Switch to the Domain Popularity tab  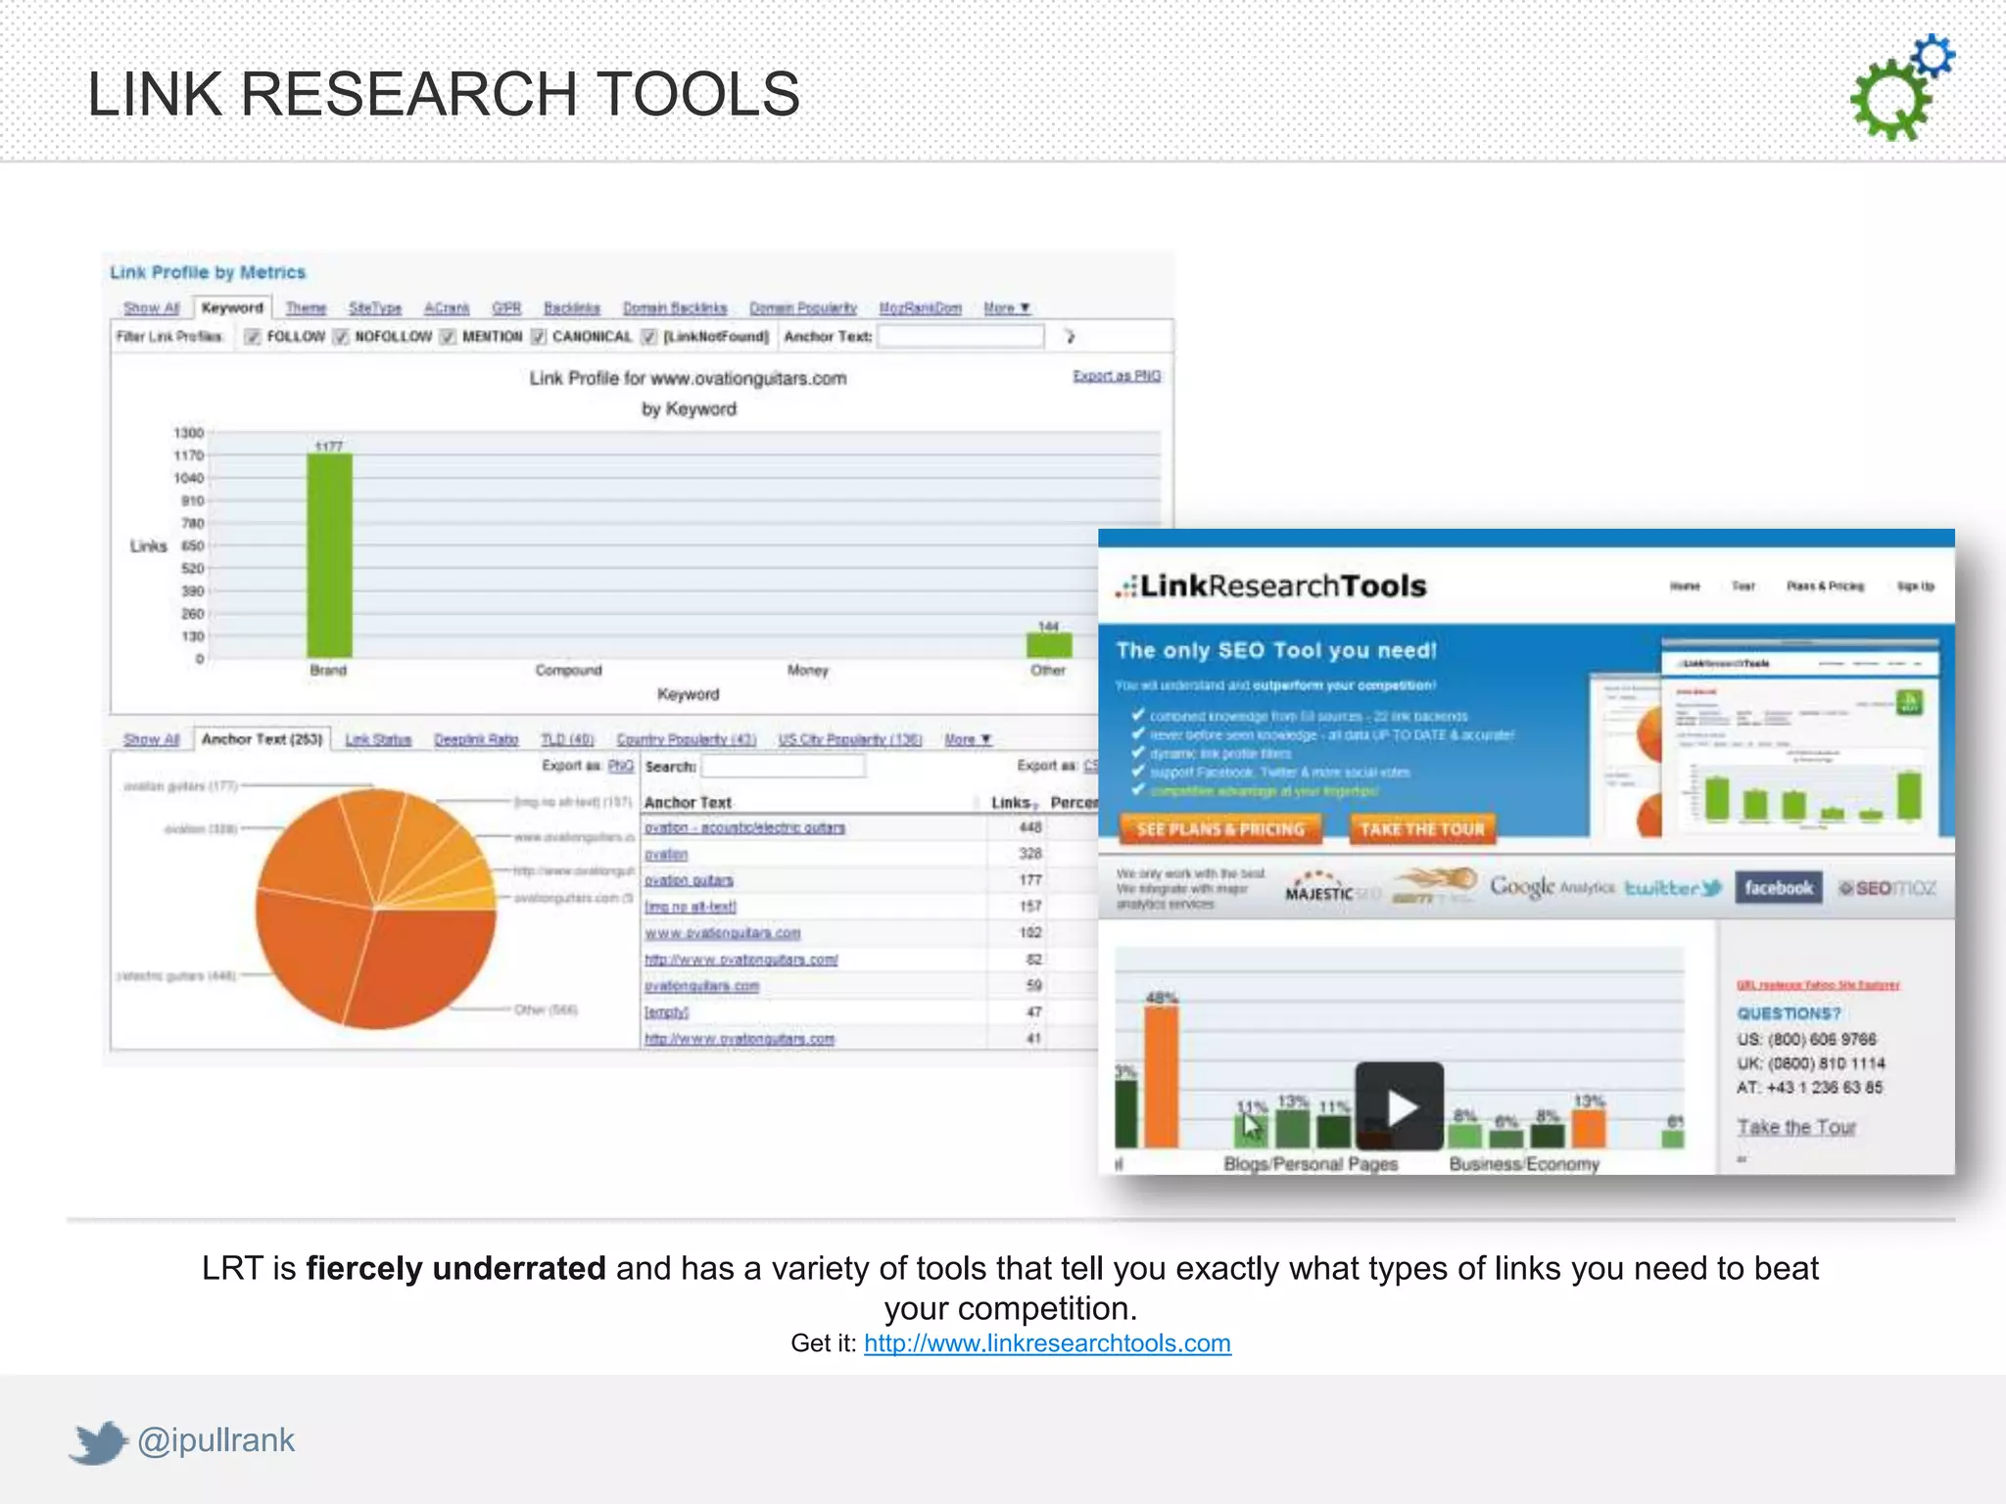pos(803,307)
